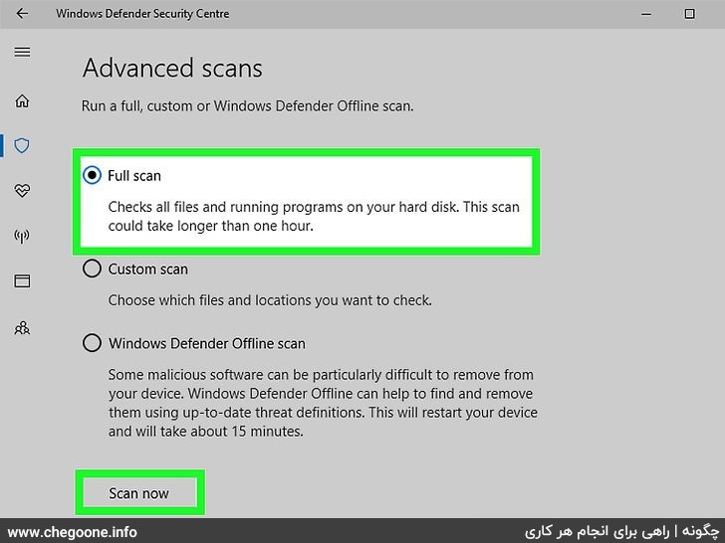Viewport: 725px width, 543px height.
Task: Open the hamburger navigation menu
Action: (x=22, y=52)
